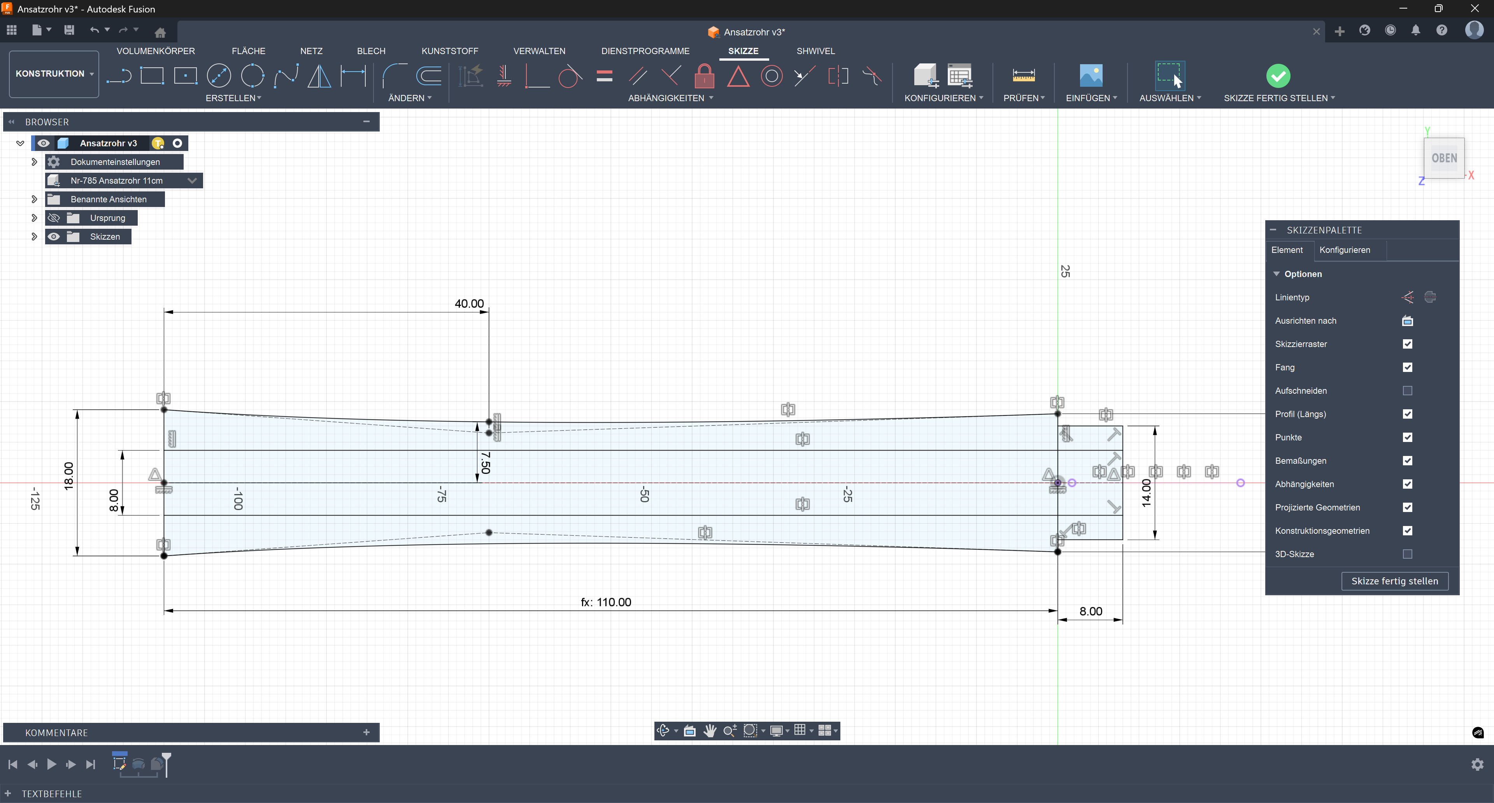
Task: Click the Fillet tool in Ändern
Action: (395, 76)
